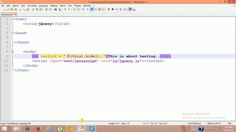Open Firefox from the taskbar
Viewport: 236px width, 132px height.
coord(38,129)
